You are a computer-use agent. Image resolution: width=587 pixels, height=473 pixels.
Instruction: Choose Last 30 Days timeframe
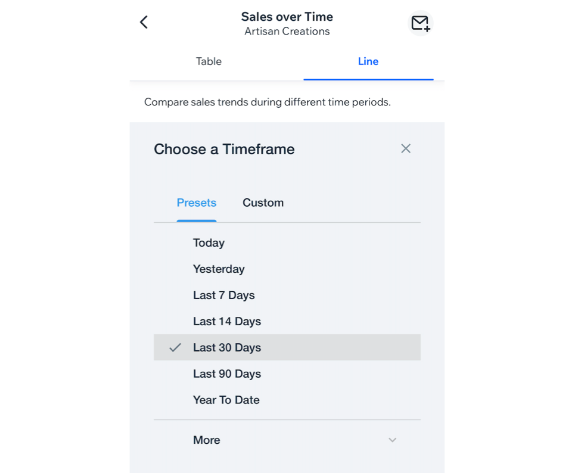(x=227, y=348)
